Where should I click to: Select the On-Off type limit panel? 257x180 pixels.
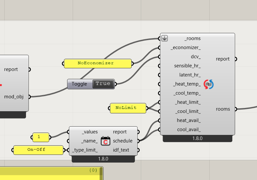[x=39, y=150]
